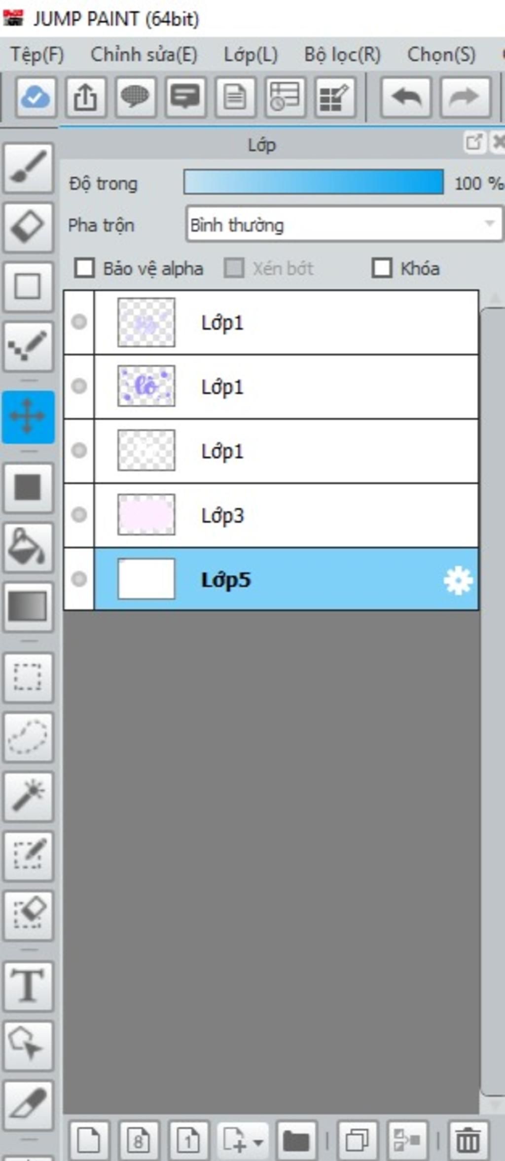
Task: Enable the Khóa checkbox
Action: [x=382, y=268]
